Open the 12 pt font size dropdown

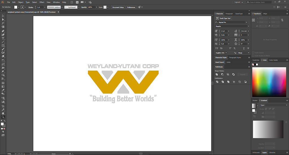[229, 31]
